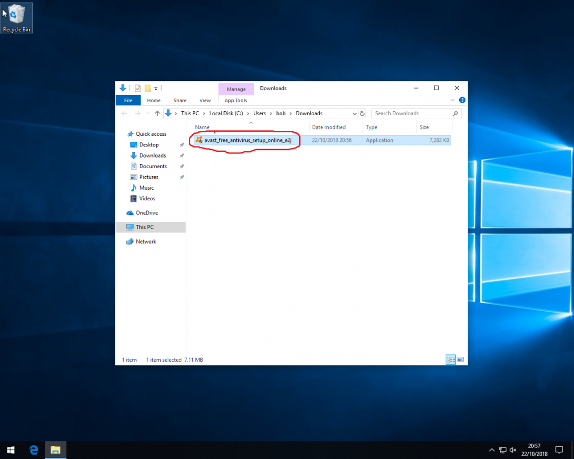Switch to the Home ribbon tab
Screen dimensions: 574x459
click(x=154, y=100)
